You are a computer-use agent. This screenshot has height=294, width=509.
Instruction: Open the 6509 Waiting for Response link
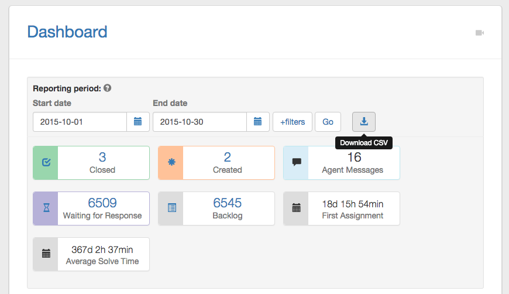[x=102, y=203]
